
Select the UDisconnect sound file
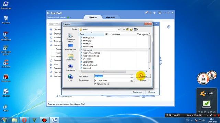(87, 62)
